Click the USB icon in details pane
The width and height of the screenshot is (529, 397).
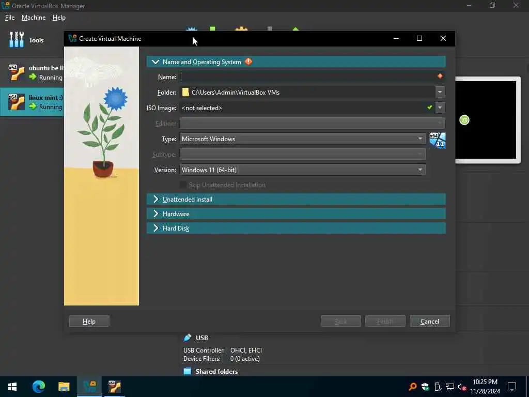[x=187, y=338]
